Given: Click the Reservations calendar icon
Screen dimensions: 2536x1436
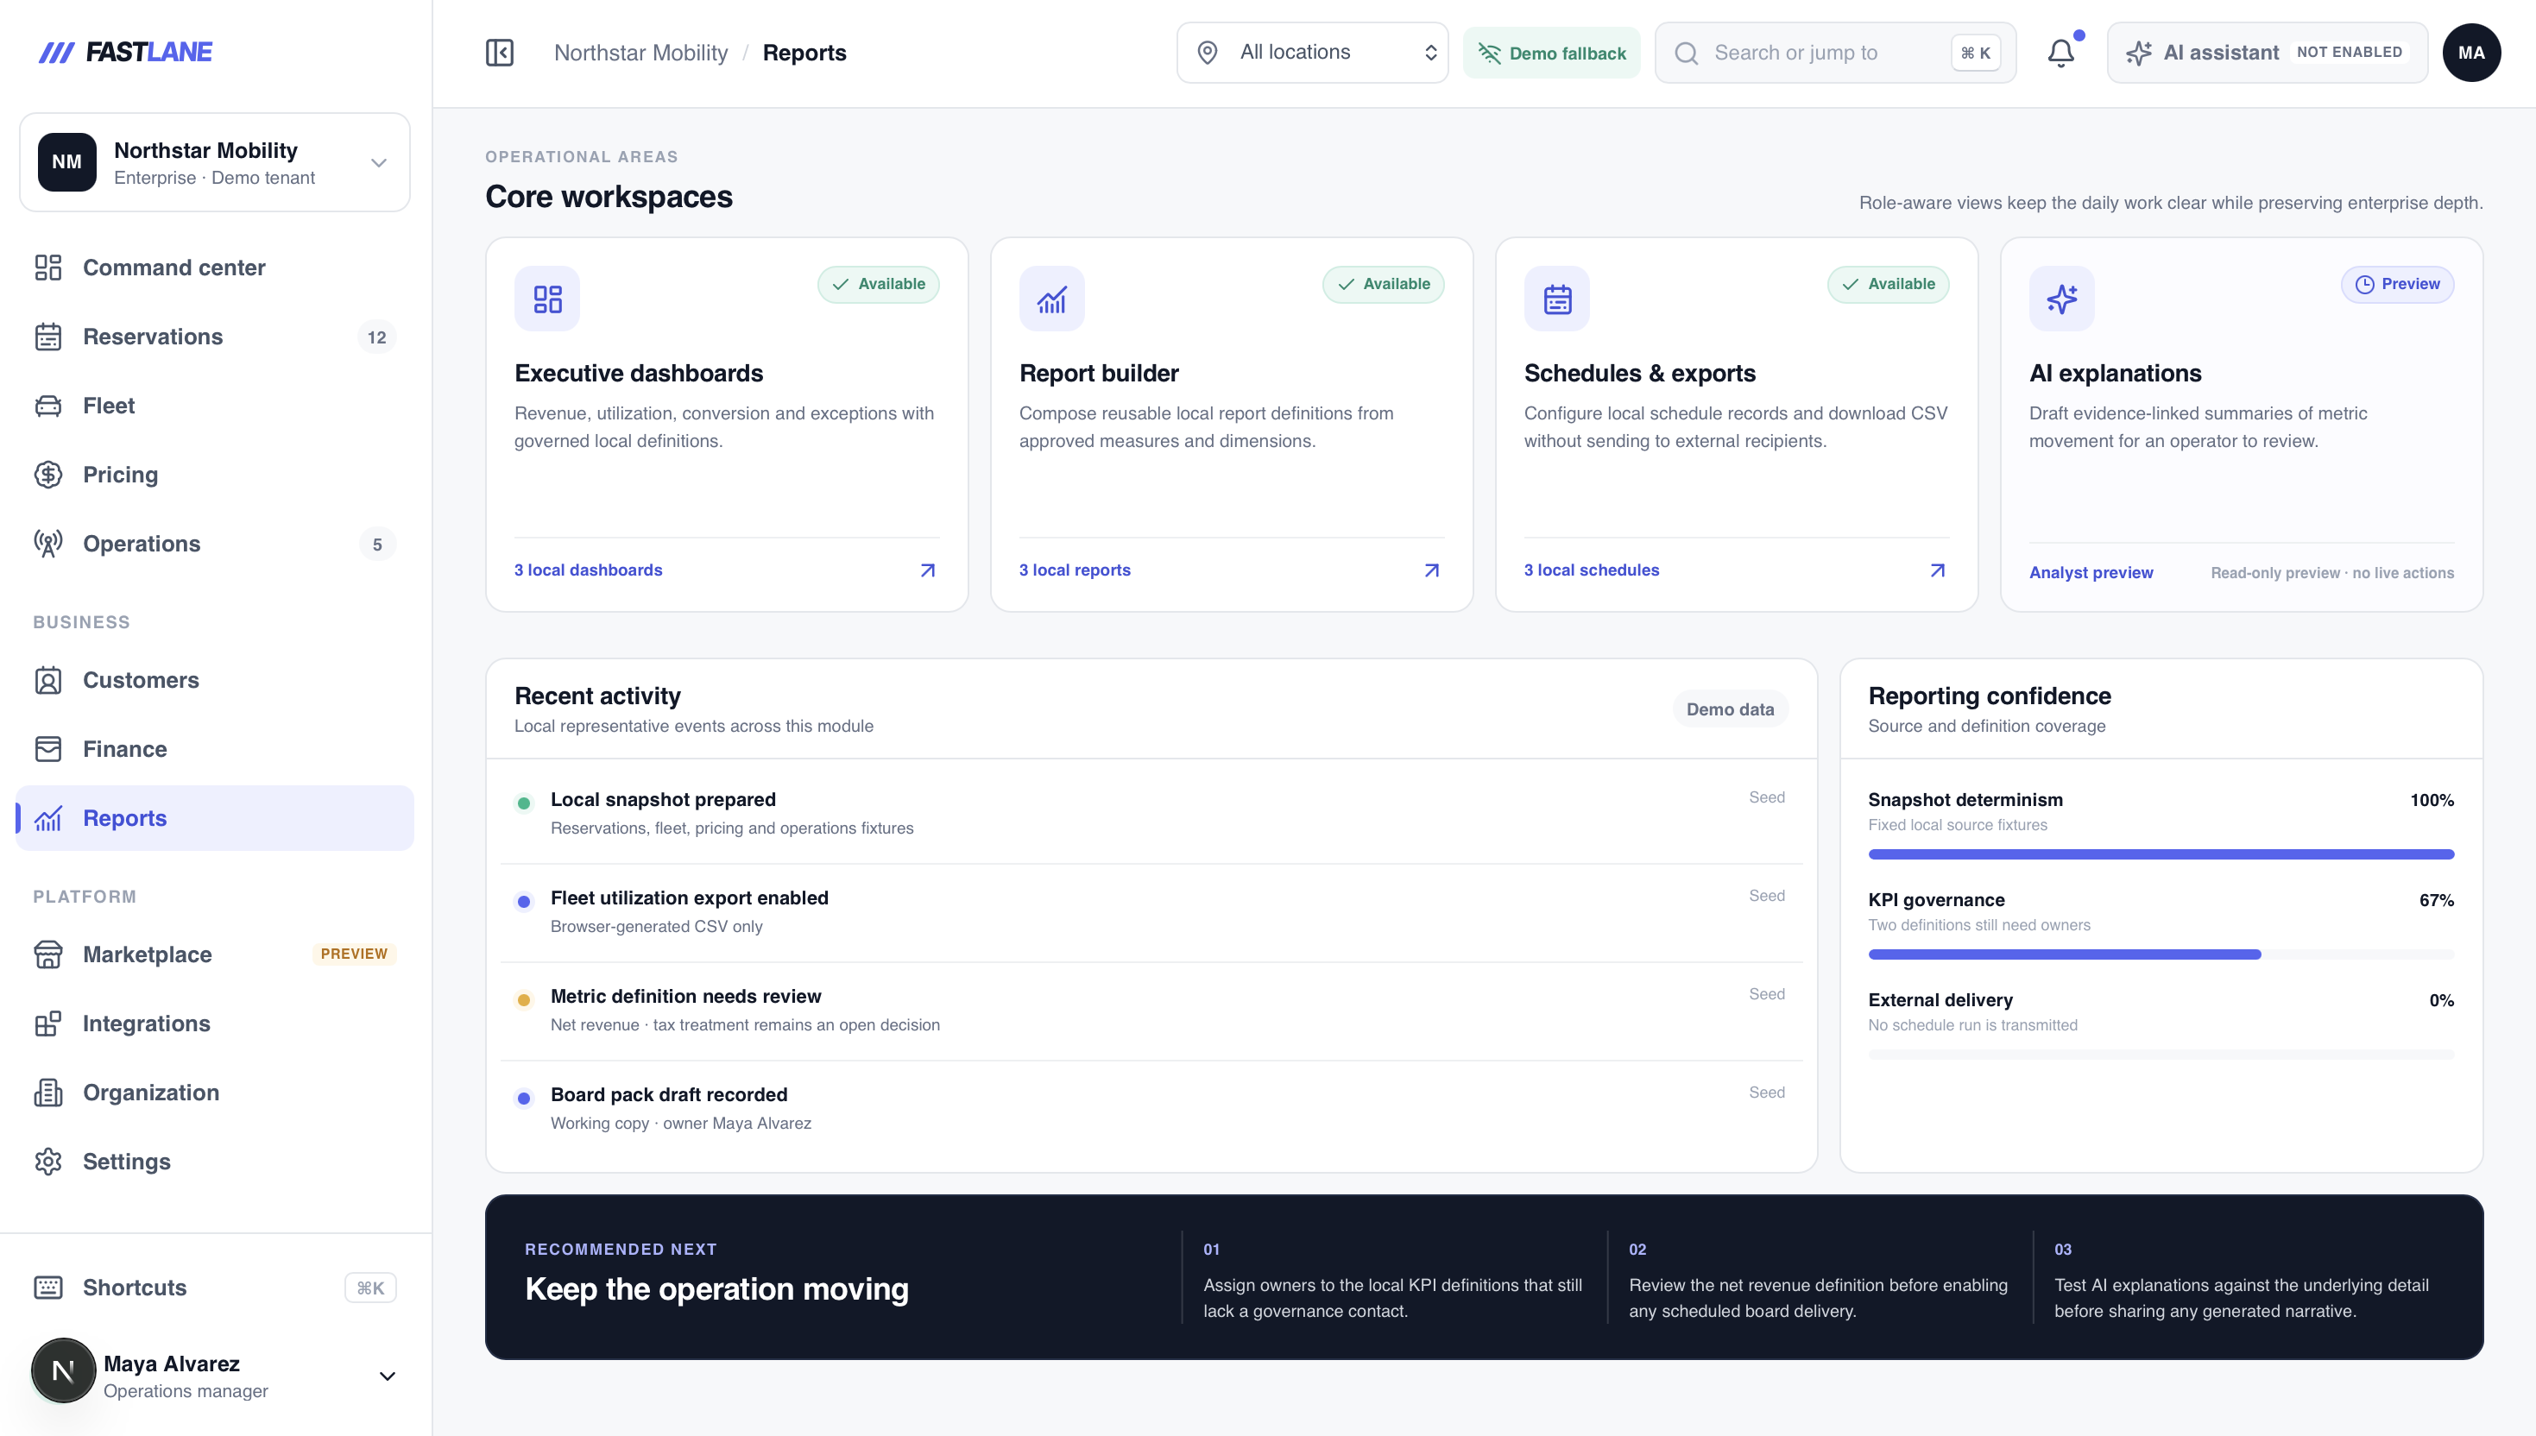Looking at the screenshot, I should coord(48,337).
